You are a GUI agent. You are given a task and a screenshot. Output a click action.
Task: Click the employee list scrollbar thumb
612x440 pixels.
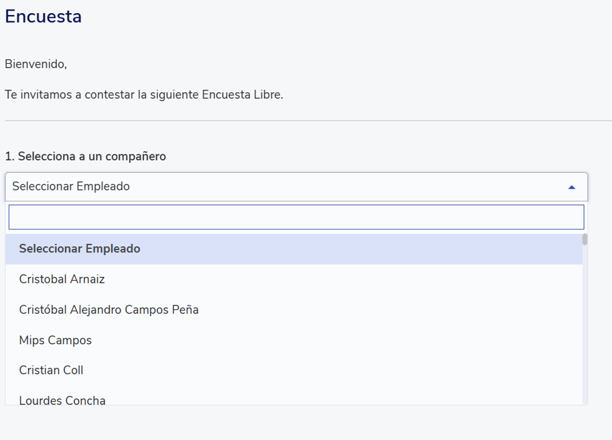[x=585, y=239]
